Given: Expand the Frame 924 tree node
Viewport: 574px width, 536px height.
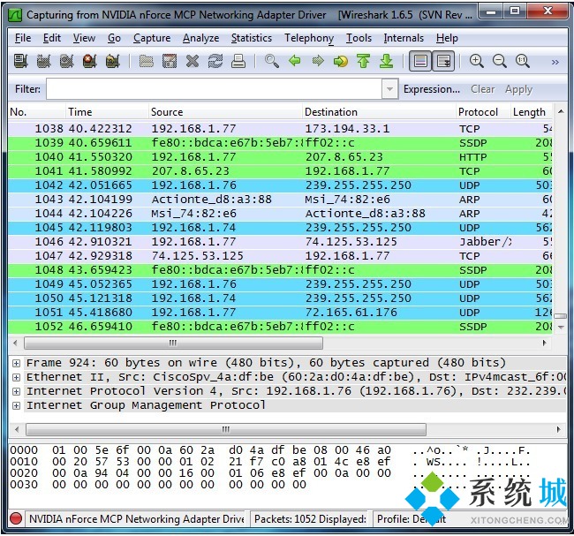Looking at the screenshot, I should [16, 363].
